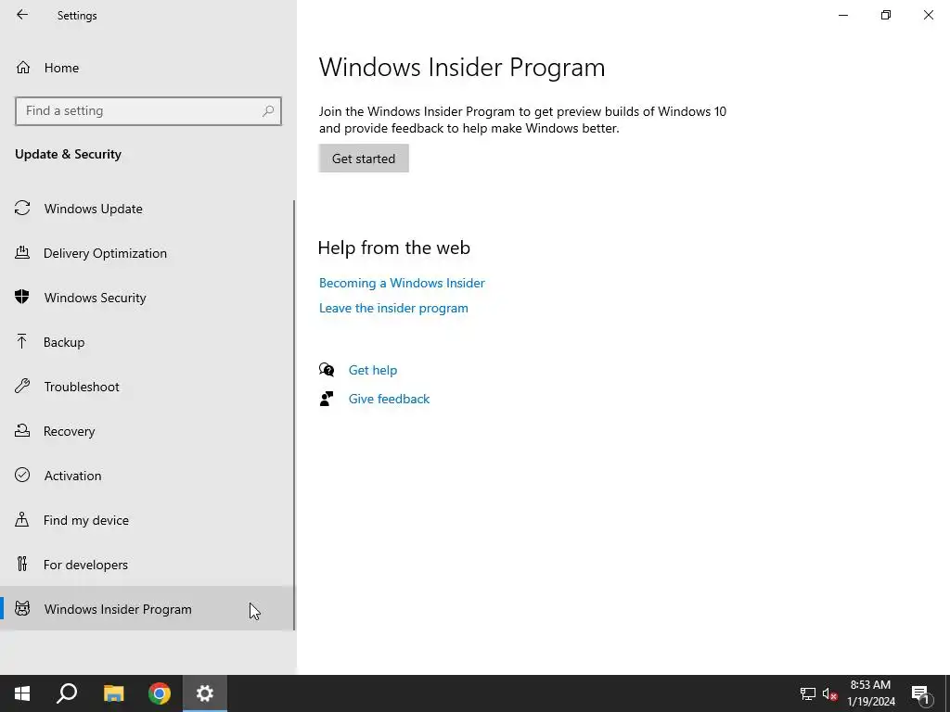Open the Action Center notifications icon
This screenshot has width=950, height=712.
coord(920,693)
